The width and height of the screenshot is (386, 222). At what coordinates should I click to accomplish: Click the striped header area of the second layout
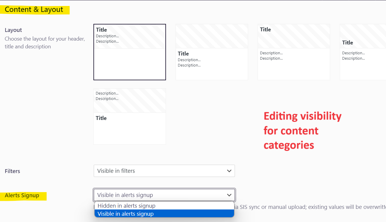click(212, 36)
